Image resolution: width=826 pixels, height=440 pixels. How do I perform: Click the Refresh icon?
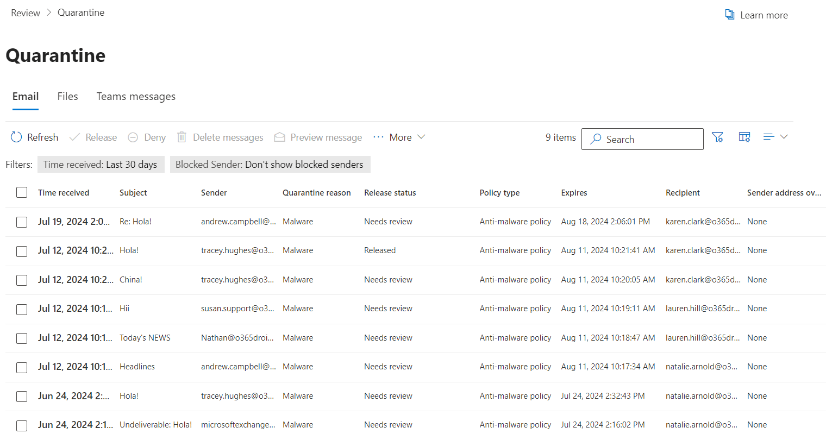[x=16, y=137]
